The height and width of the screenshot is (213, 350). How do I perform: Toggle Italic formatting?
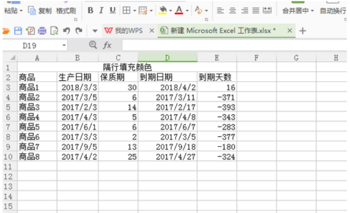[x=101, y=10]
